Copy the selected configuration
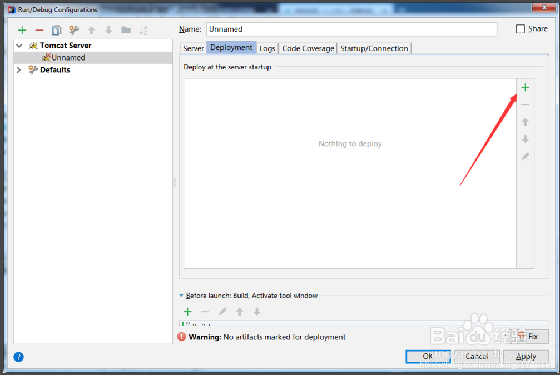This screenshot has width=560, height=375. pos(56,31)
